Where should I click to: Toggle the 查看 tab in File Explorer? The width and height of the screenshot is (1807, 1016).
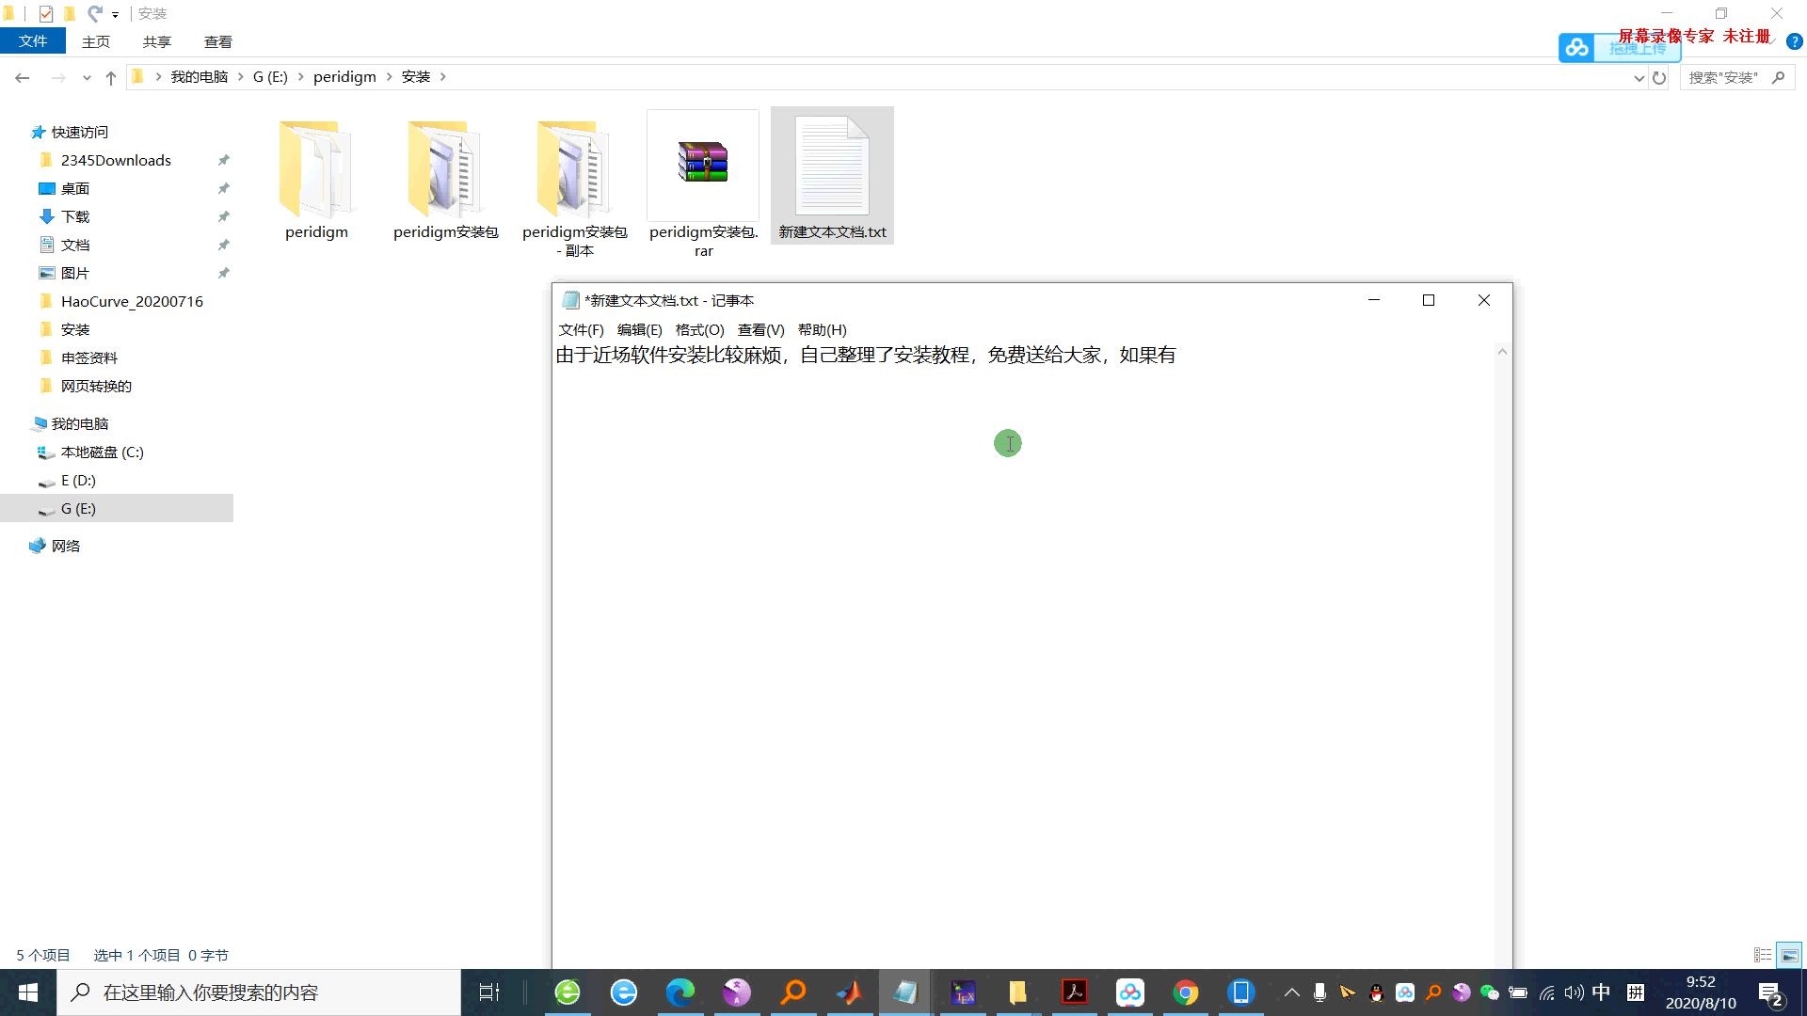(218, 41)
